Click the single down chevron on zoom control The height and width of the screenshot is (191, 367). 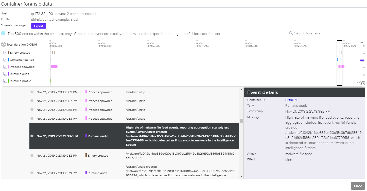(x=364, y=68)
